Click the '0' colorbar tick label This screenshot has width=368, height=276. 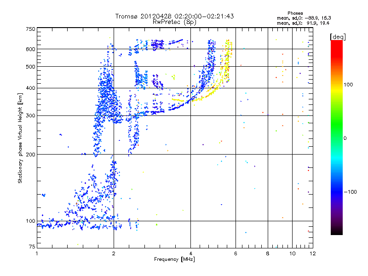pyautogui.click(x=345, y=138)
